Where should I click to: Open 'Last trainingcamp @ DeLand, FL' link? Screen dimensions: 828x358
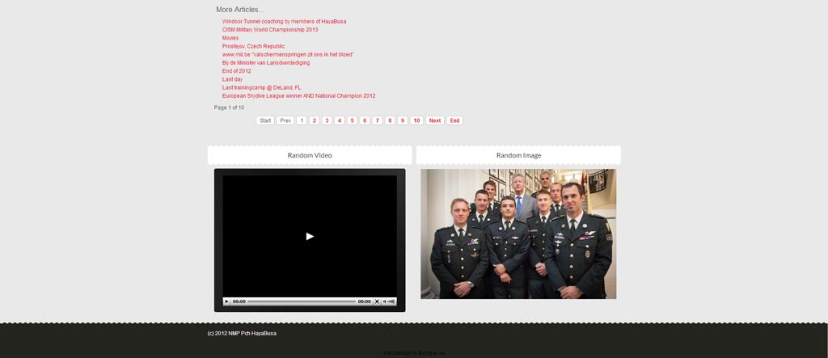pos(261,87)
